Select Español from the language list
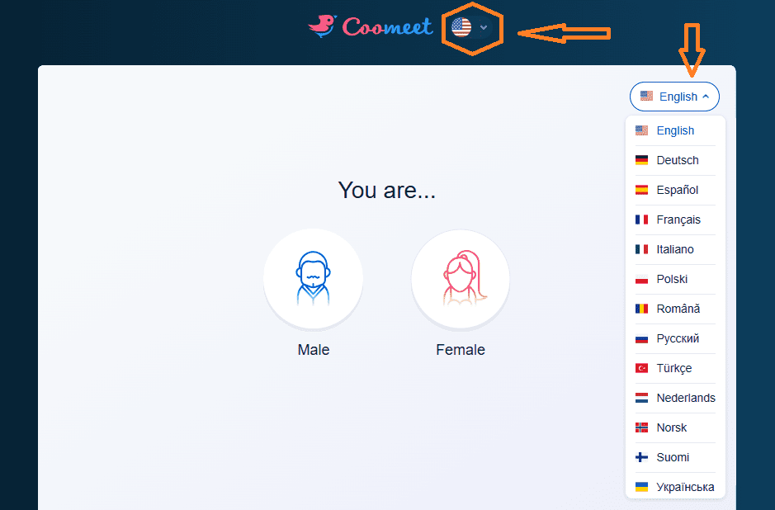The height and width of the screenshot is (510, 775). pos(675,190)
